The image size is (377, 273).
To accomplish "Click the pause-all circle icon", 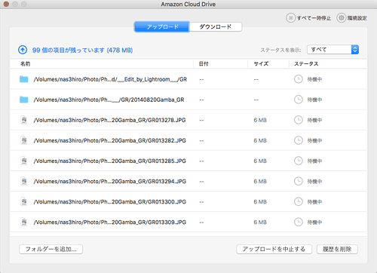I will tap(290, 18).
